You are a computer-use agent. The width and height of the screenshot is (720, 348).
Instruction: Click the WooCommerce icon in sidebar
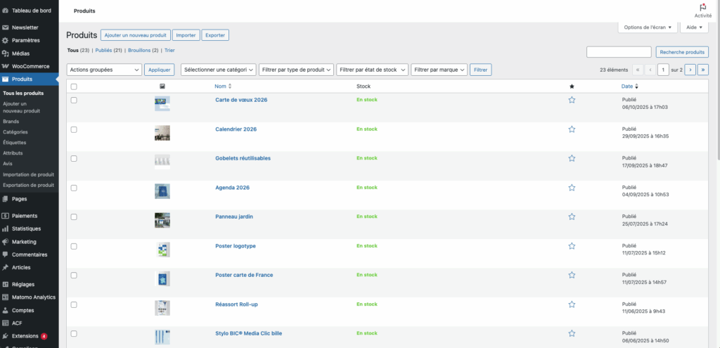pos(6,66)
